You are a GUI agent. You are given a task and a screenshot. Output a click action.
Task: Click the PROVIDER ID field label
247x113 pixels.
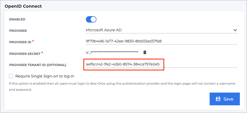20,42
